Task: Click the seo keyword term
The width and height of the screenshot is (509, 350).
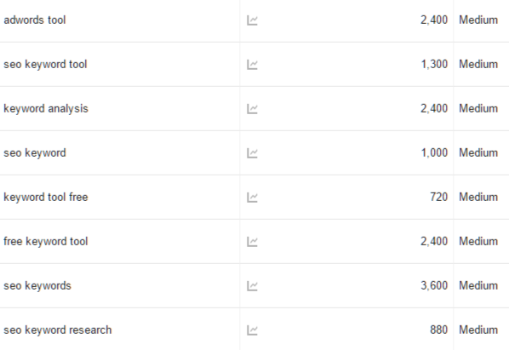Action: point(35,153)
